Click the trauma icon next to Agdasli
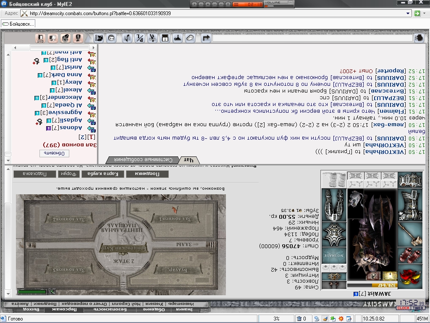Viewport: 430px width, 323px height. [x=39, y=122]
